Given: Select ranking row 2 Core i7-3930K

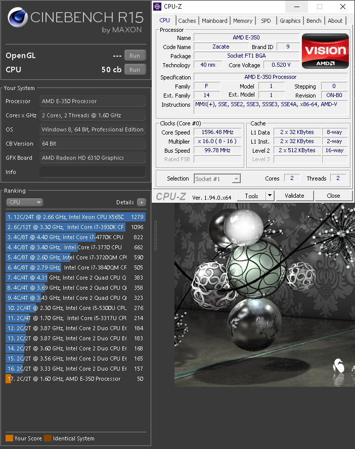Looking at the screenshot, I should tap(75, 227).
